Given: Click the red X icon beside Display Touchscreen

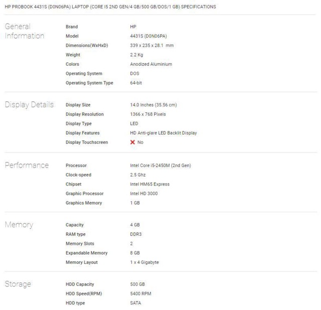Looking at the screenshot, I should pos(133,142).
